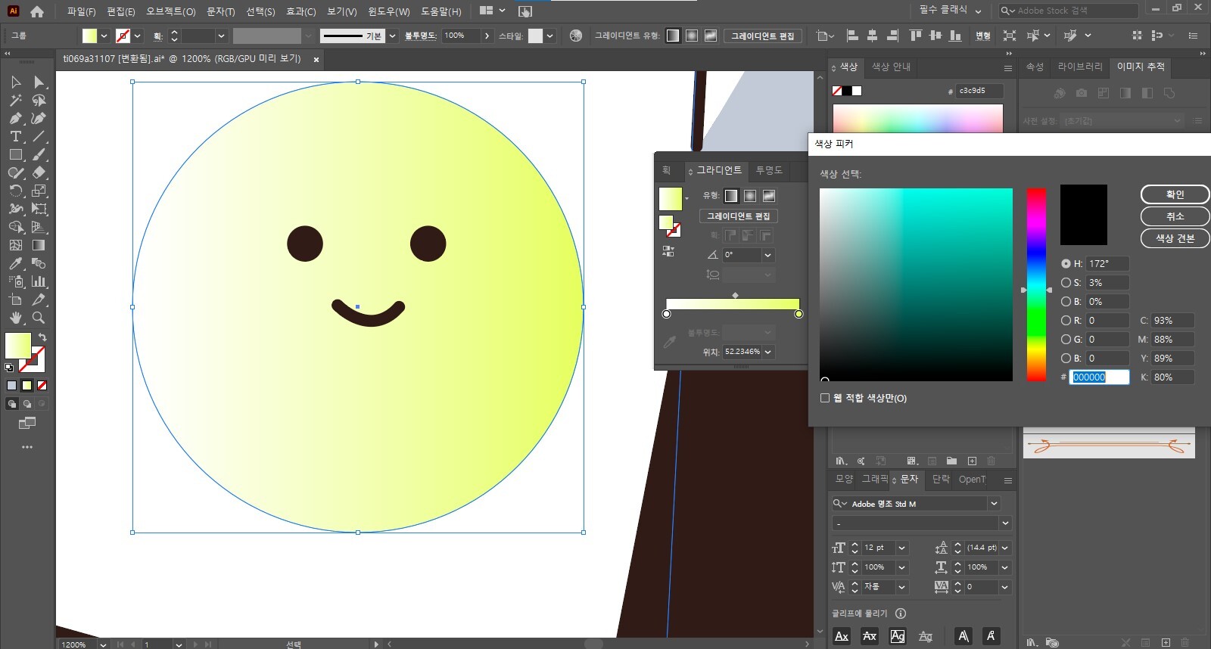Viewport: 1211px width, 649px height.
Task: Open the gradient angle dropdown
Action: tap(767, 255)
